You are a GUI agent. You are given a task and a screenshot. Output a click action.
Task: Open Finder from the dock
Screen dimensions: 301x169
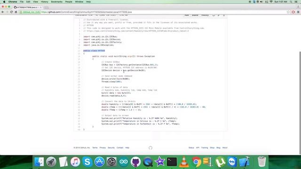(39, 161)
